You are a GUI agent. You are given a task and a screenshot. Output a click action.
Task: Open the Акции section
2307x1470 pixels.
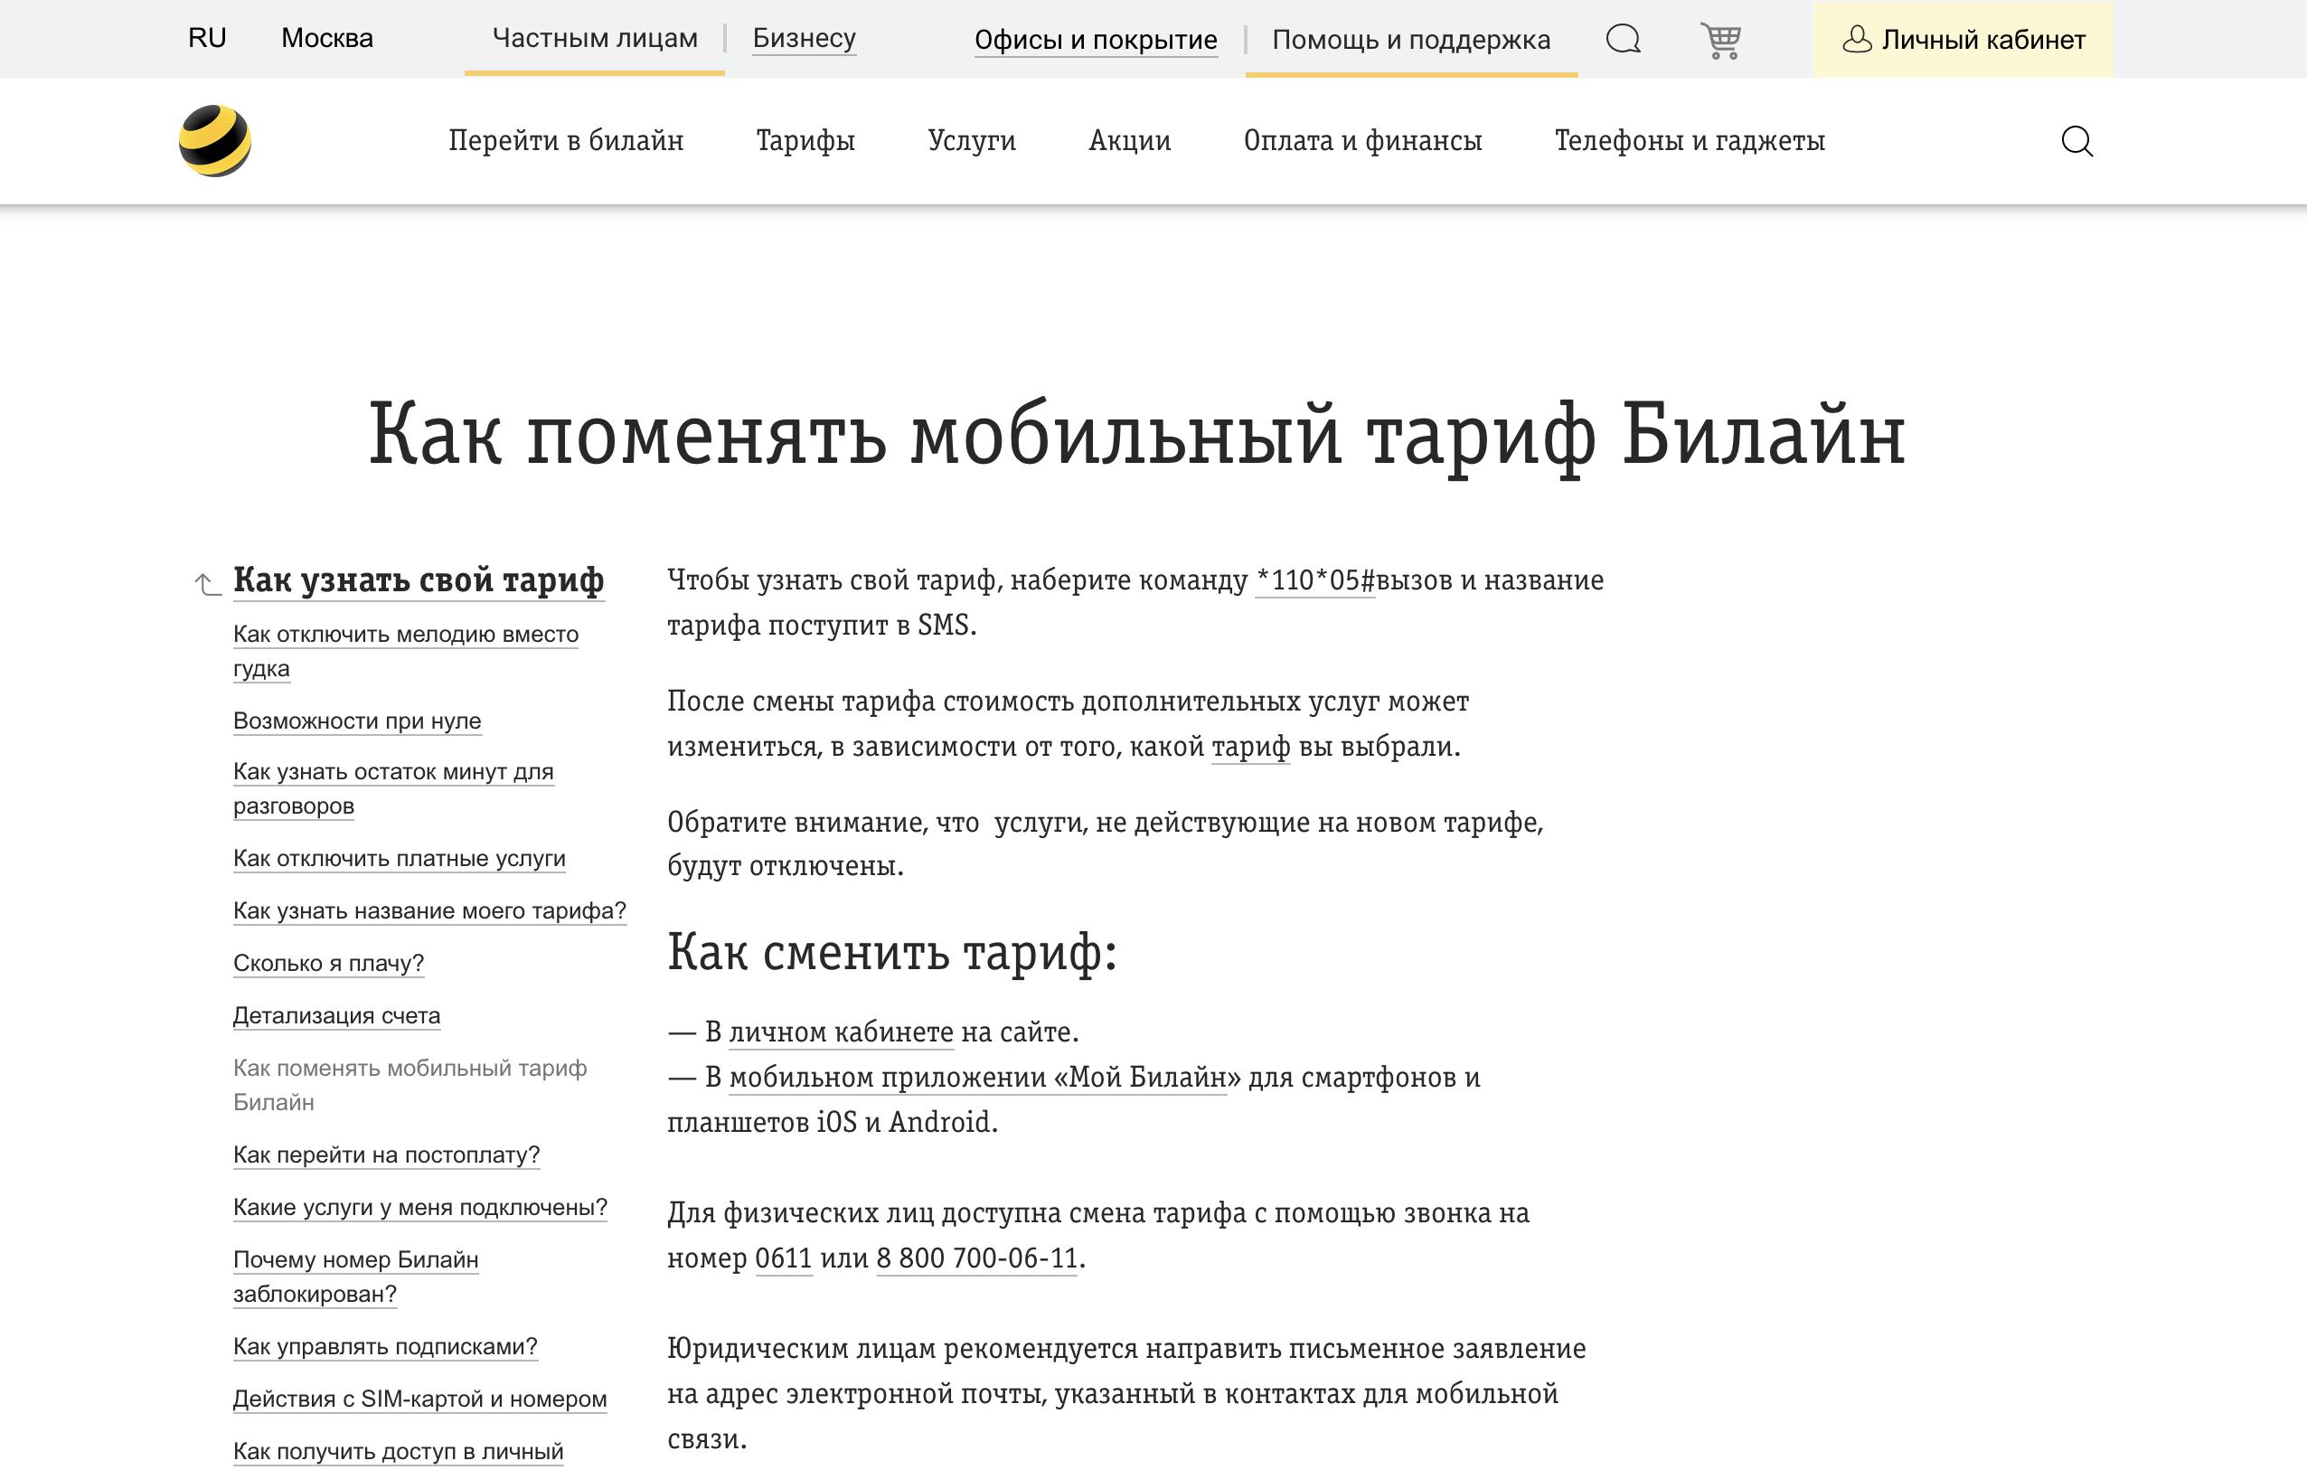(x=1128, y=140)
